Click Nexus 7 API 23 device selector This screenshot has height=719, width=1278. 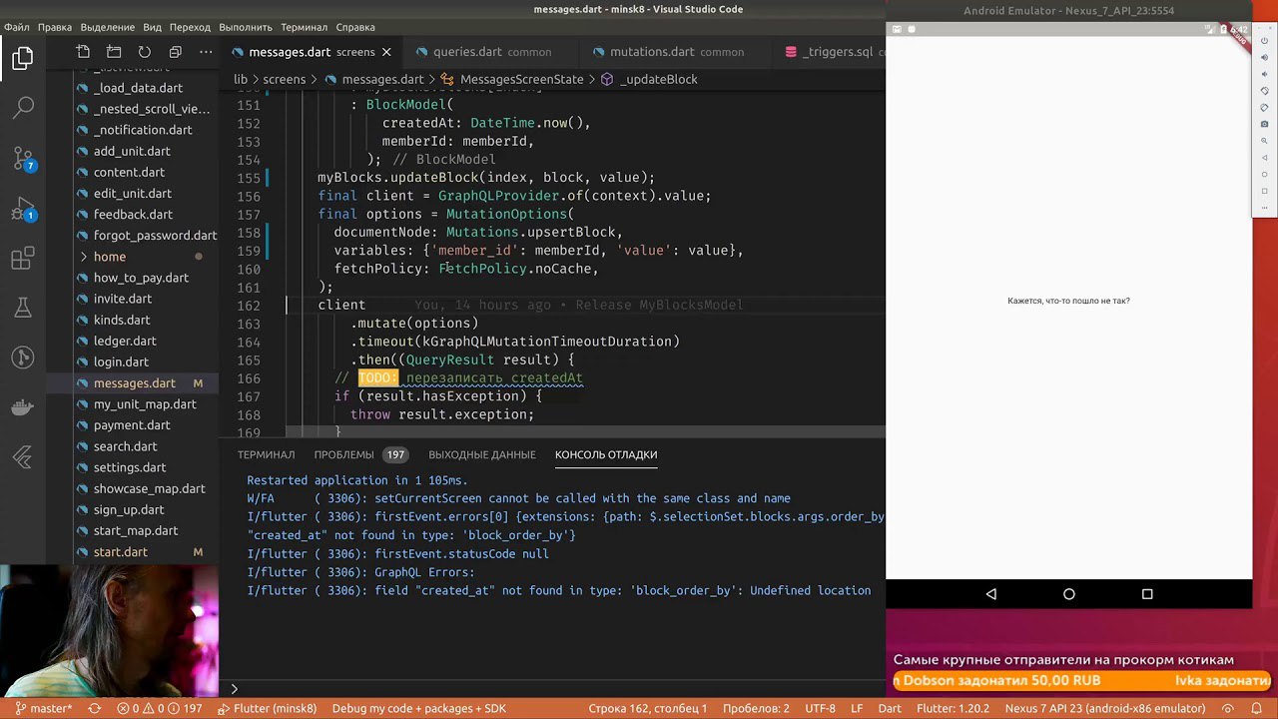coord(1105,709)
